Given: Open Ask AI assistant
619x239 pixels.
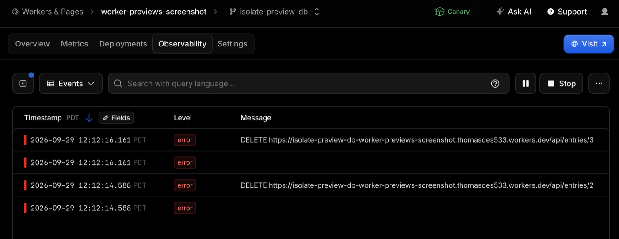Looking at the screenshot, I should click(x=513, y=12).
